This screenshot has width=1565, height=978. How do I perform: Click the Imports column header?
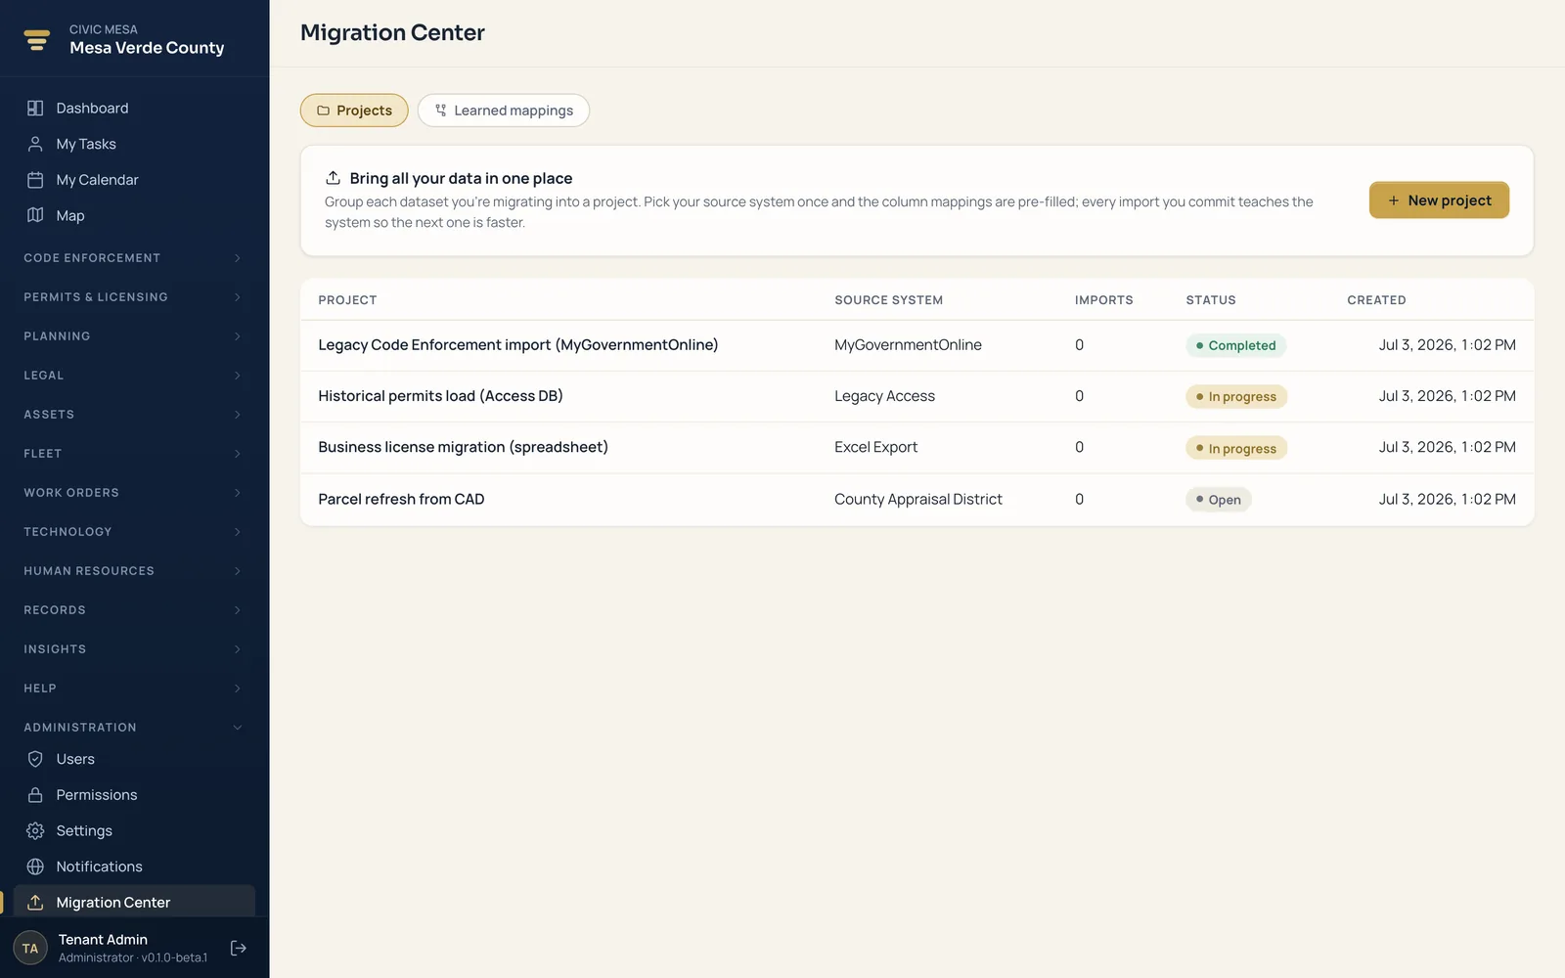point(1103,300)
